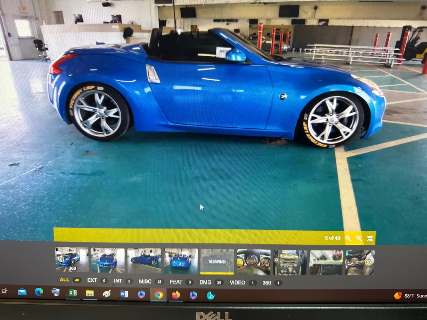Open the Mail app from taskbar
This screenshot has height=320, width=427.
[x=22, y=292]
